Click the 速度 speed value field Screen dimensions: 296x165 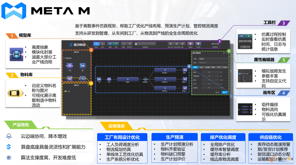(x=210, y=80)
